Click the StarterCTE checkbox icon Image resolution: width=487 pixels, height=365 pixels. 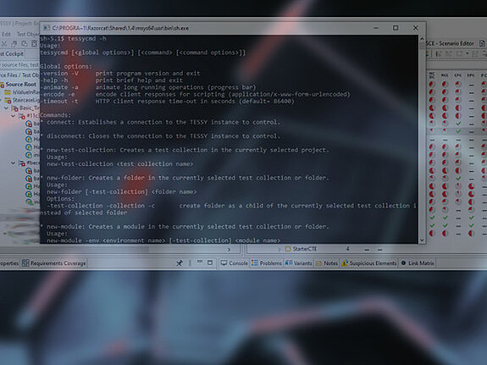(288, 249)
